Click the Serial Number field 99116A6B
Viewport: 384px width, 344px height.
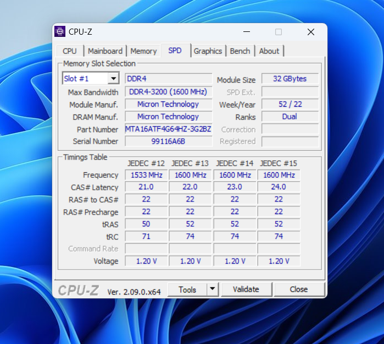[x=168, y=141]
